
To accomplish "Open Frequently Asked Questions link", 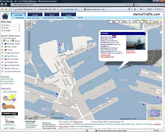I will click(53, 18).
